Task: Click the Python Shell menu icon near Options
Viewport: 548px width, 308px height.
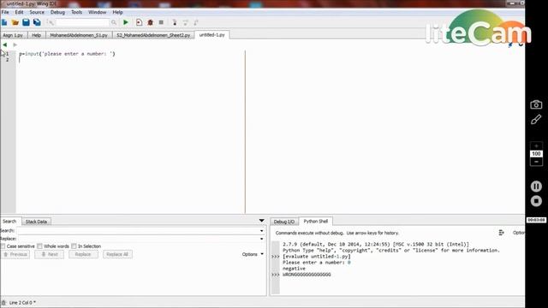Action: tap(501, 233)
